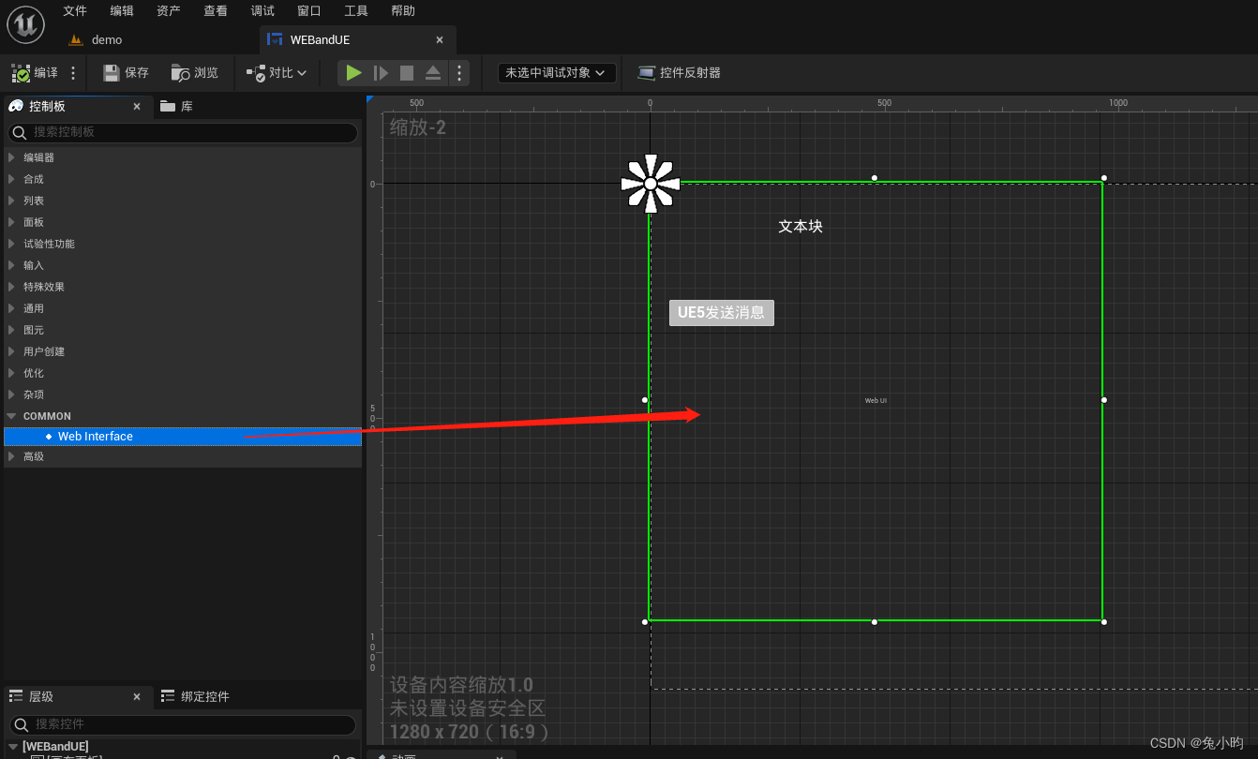This screenshot has width=1258, height=759.
Task: Close the 层级 hierarchy tab
Action: 137,696
